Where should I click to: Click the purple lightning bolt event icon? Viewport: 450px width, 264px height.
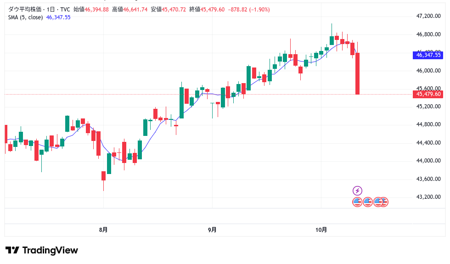coord(357,191)
